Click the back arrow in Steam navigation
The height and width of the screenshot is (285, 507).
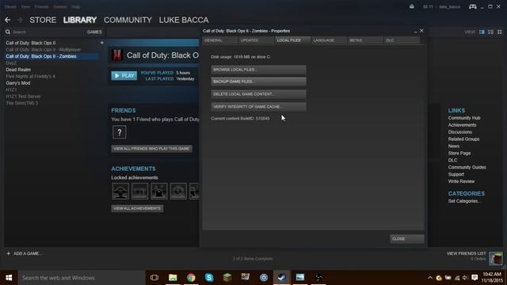pyautogui.click(x=7, y=20)
